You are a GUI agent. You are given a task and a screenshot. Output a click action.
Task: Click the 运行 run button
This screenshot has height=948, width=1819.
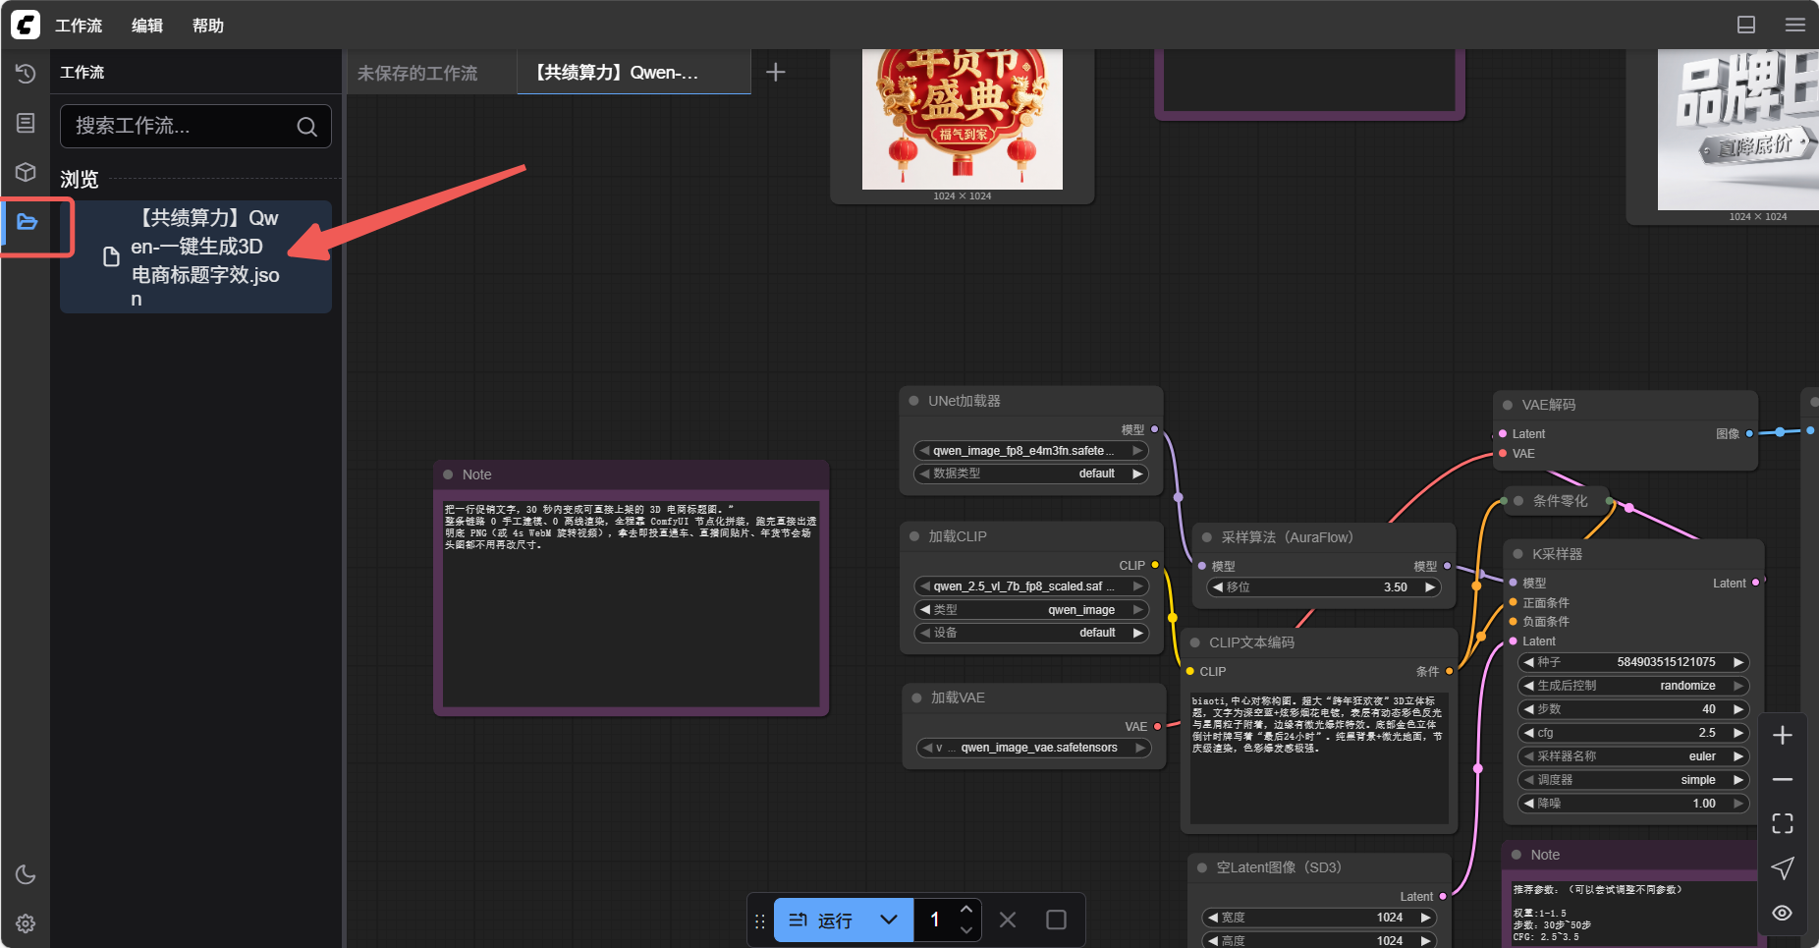click(821, 920)
